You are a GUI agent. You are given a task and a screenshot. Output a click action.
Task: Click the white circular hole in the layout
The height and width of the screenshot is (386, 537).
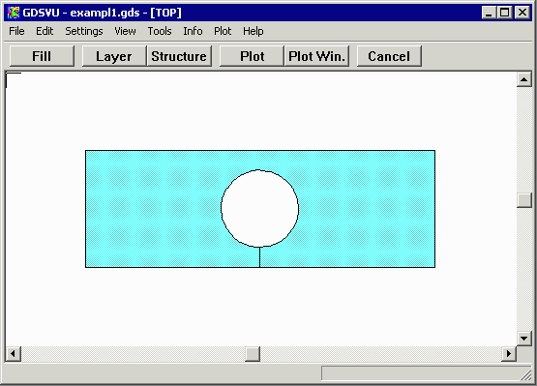coord(259,208)
